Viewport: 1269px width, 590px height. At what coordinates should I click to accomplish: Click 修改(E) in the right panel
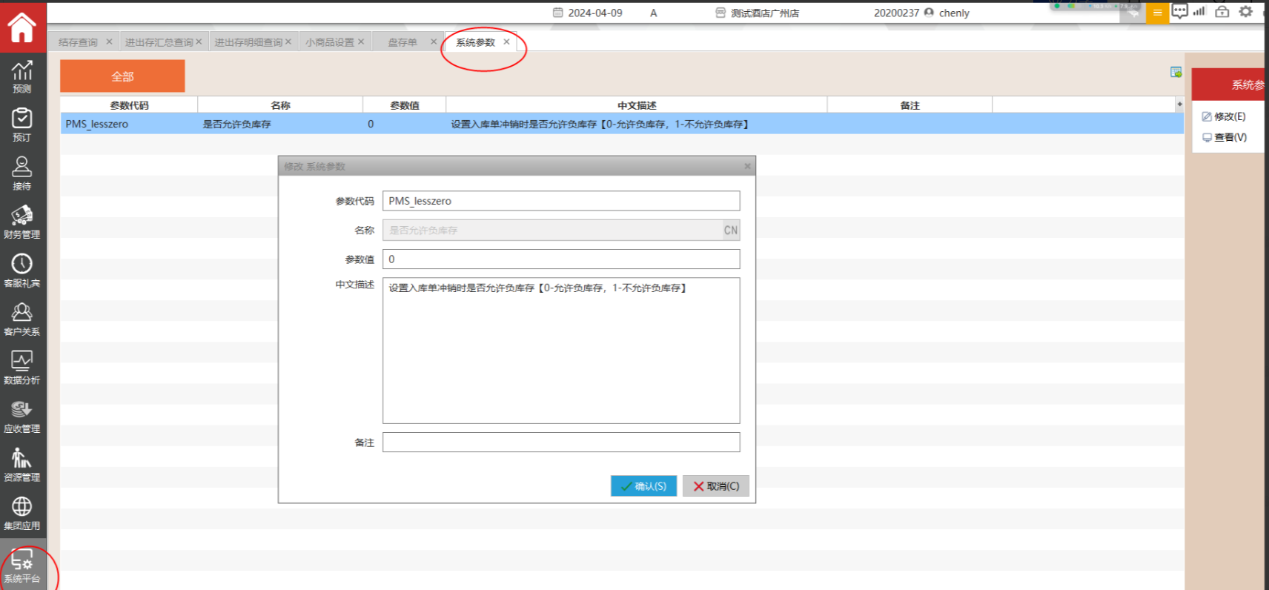pos(1224,116)
